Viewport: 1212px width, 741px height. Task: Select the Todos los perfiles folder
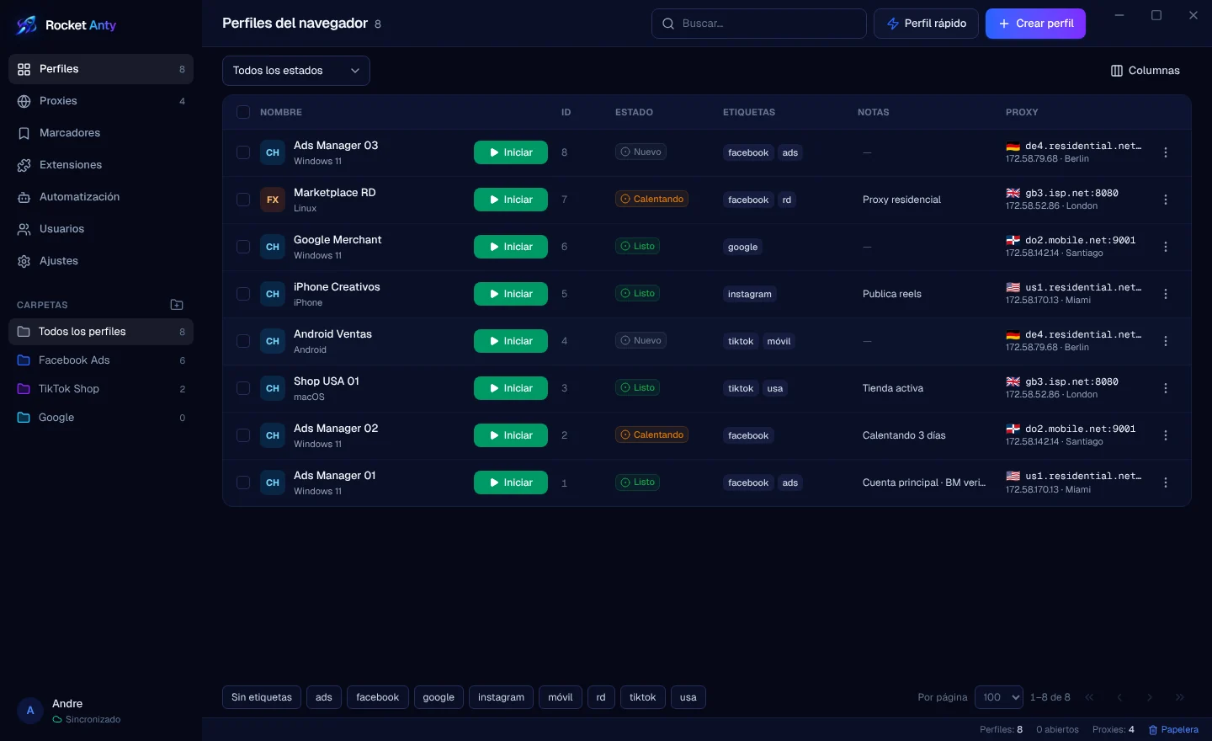point(101,332)
